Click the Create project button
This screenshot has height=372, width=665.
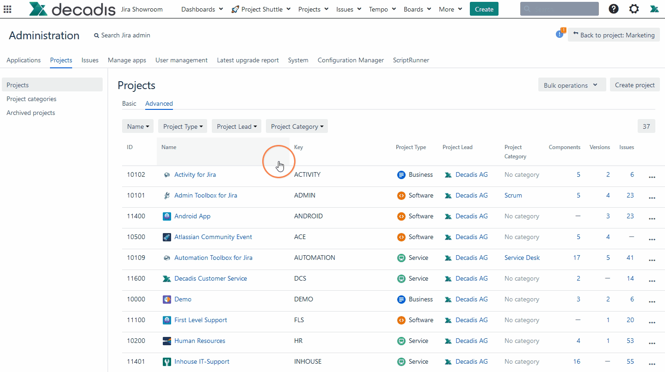point(634,85)
